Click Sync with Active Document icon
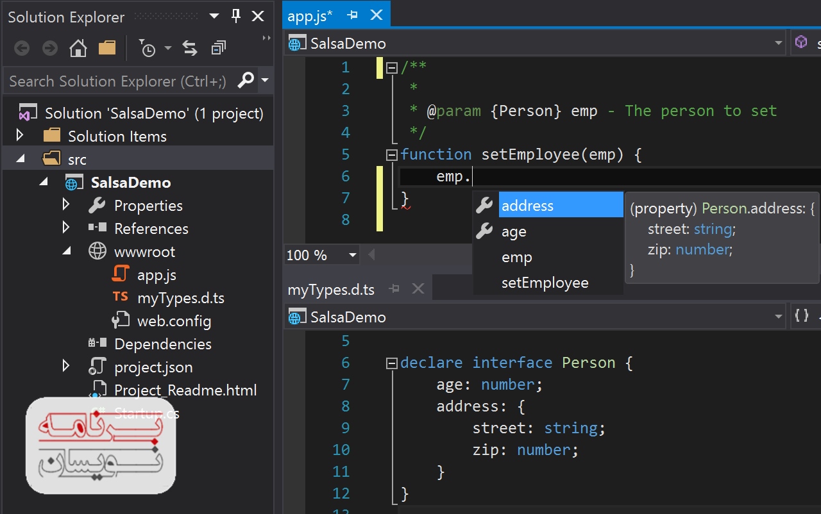This screenshot has width=821, height=514. pyautogui.click(x=190, y=48)
